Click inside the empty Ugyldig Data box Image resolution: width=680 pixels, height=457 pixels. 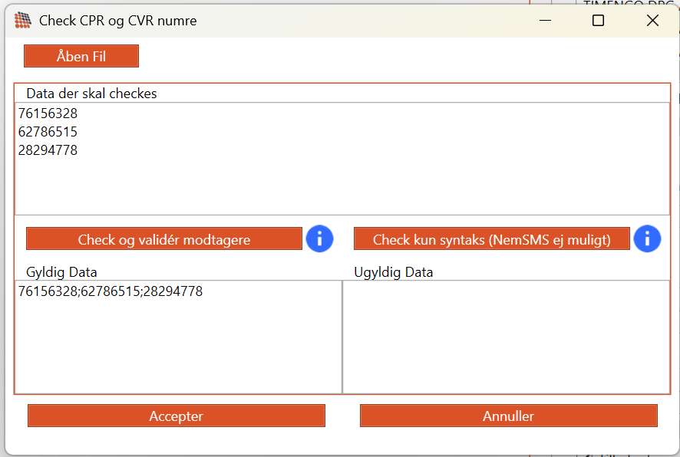pyautogui.click(x=505, y=336)
